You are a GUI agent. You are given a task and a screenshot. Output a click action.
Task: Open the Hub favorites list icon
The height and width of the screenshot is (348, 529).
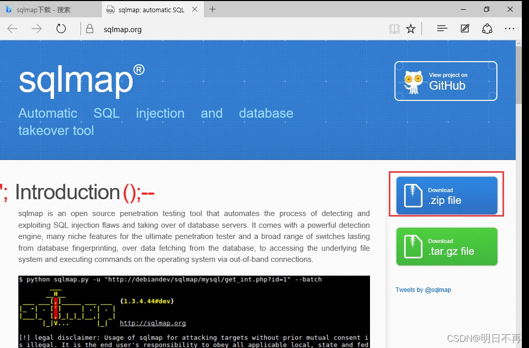pos(442,29)
